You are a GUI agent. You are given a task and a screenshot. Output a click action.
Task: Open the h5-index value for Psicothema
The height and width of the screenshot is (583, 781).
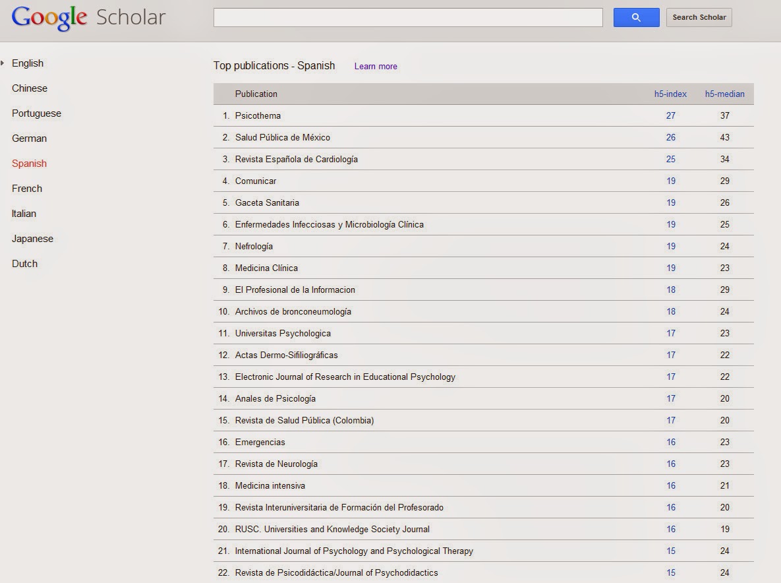point(670,115)
